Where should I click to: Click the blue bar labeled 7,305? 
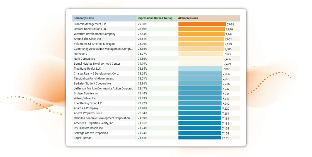[x=200, y=74]
